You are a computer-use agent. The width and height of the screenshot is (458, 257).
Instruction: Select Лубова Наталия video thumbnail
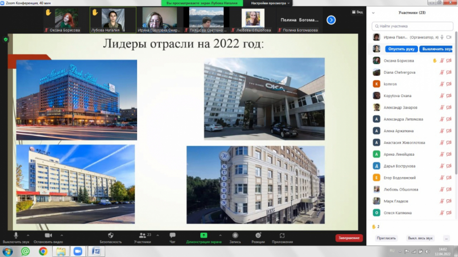click(113, 20)
